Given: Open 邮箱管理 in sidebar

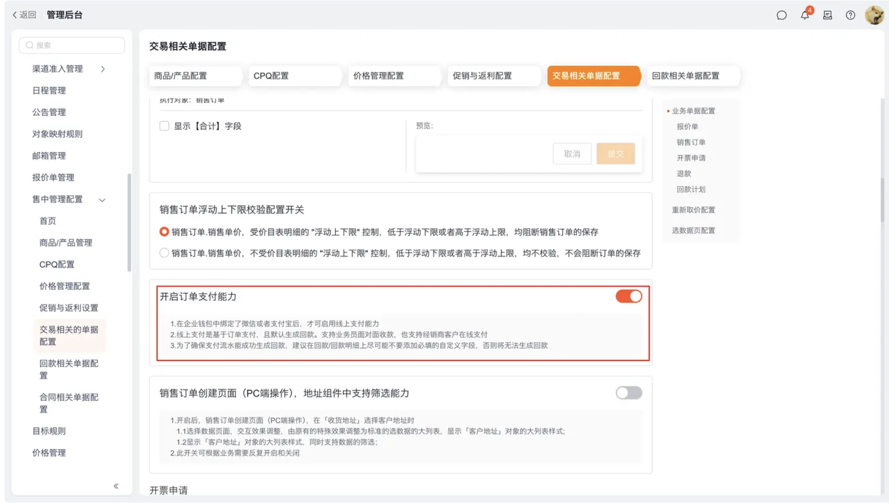Looking at the screenshot, I should click(49, 156).
